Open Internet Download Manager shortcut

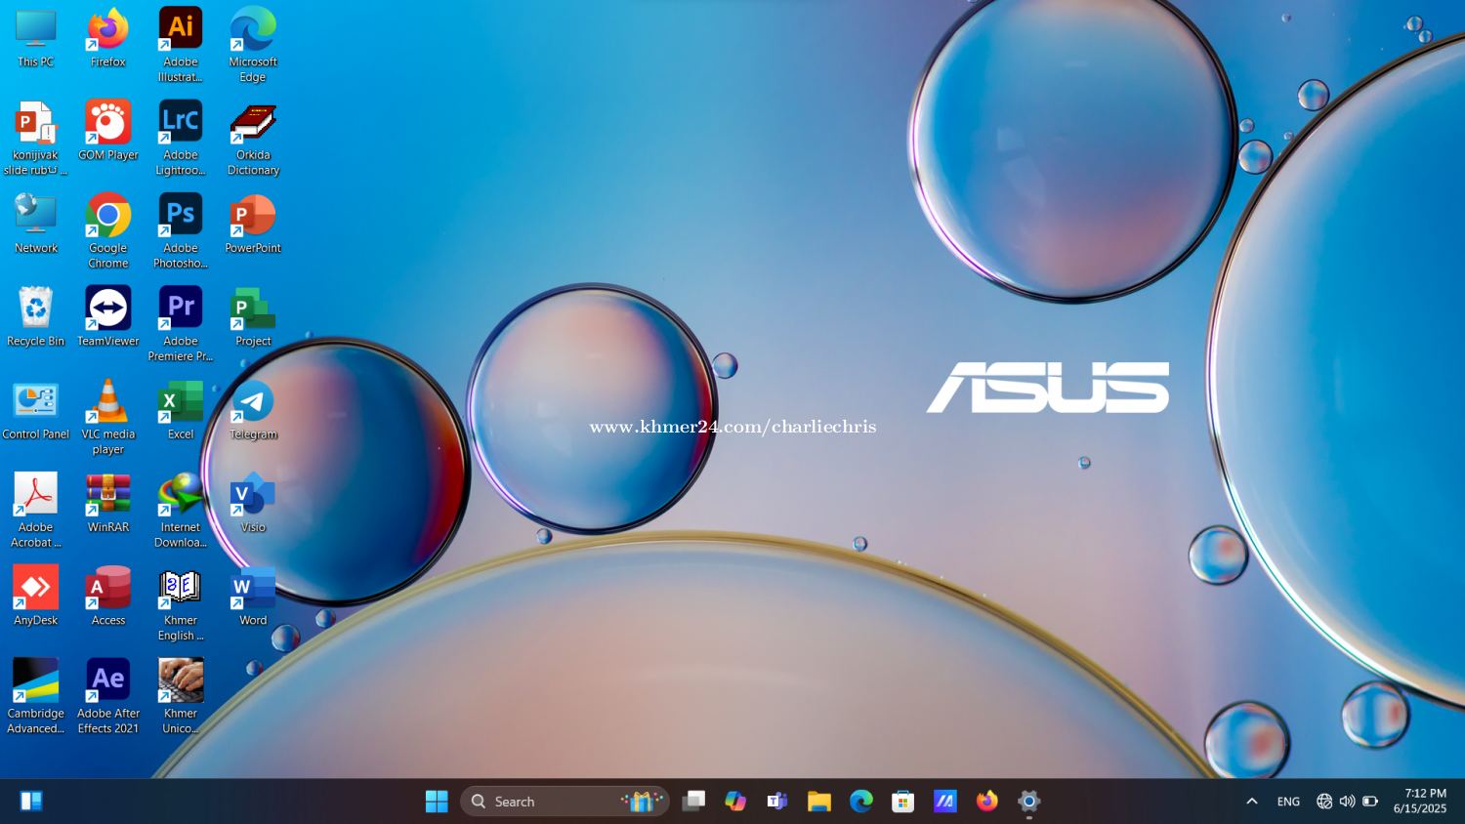coord(181,511)
